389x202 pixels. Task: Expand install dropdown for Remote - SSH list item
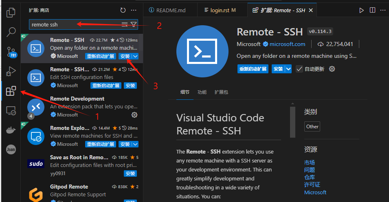(135, 56)
